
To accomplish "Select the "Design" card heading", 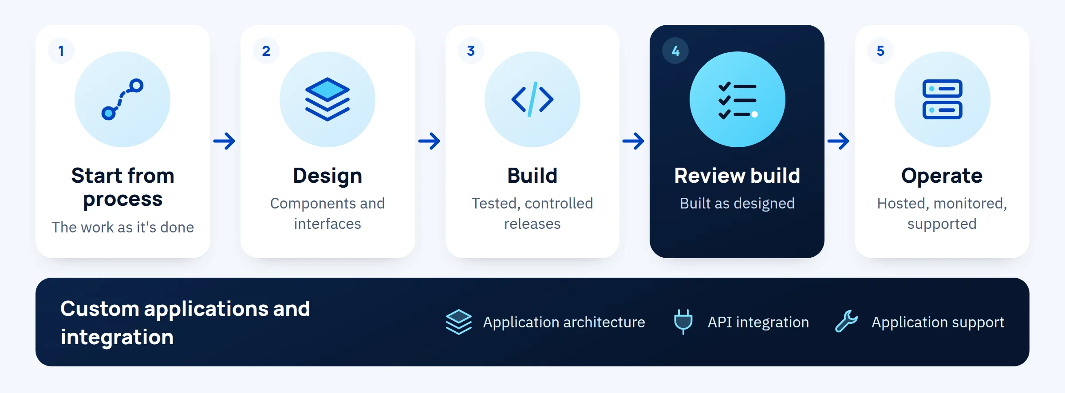I will tap(327, 176).
